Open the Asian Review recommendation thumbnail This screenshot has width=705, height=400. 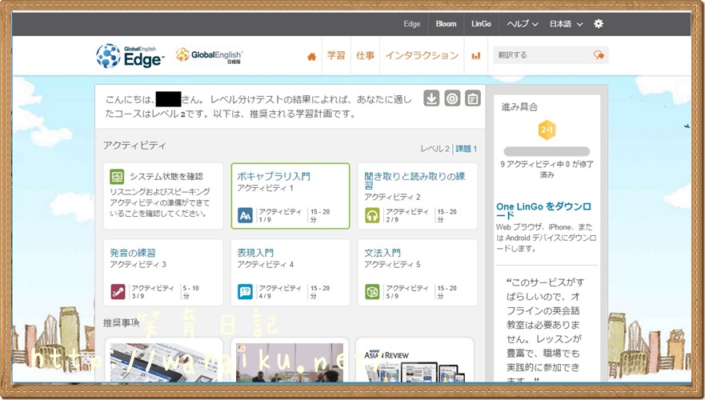tap(415, 364)
